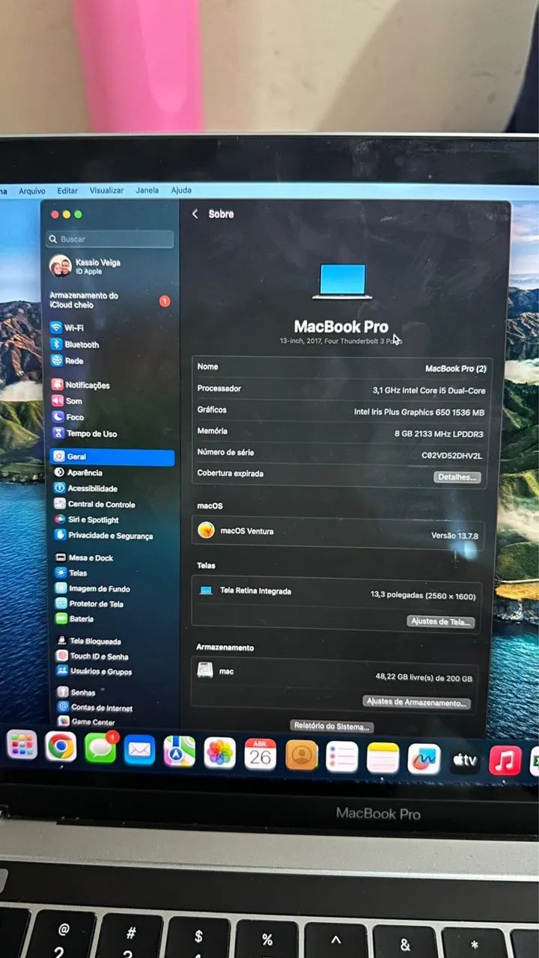
Task: Go back using the Sobre chevron
Action: (195, 214)
